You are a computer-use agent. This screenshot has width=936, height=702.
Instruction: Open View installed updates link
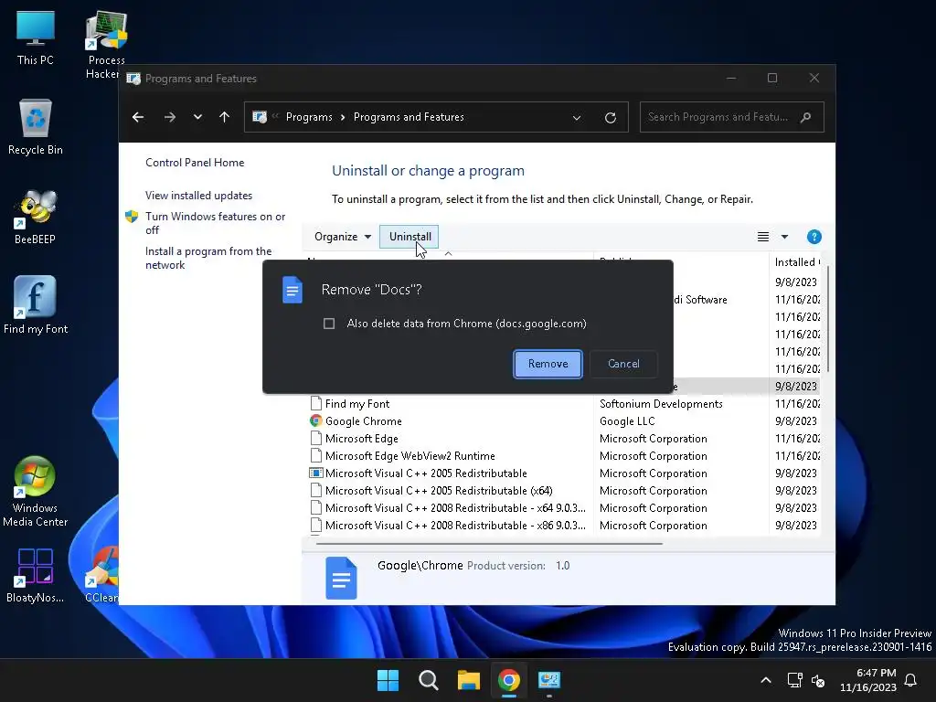coord(198,196)
